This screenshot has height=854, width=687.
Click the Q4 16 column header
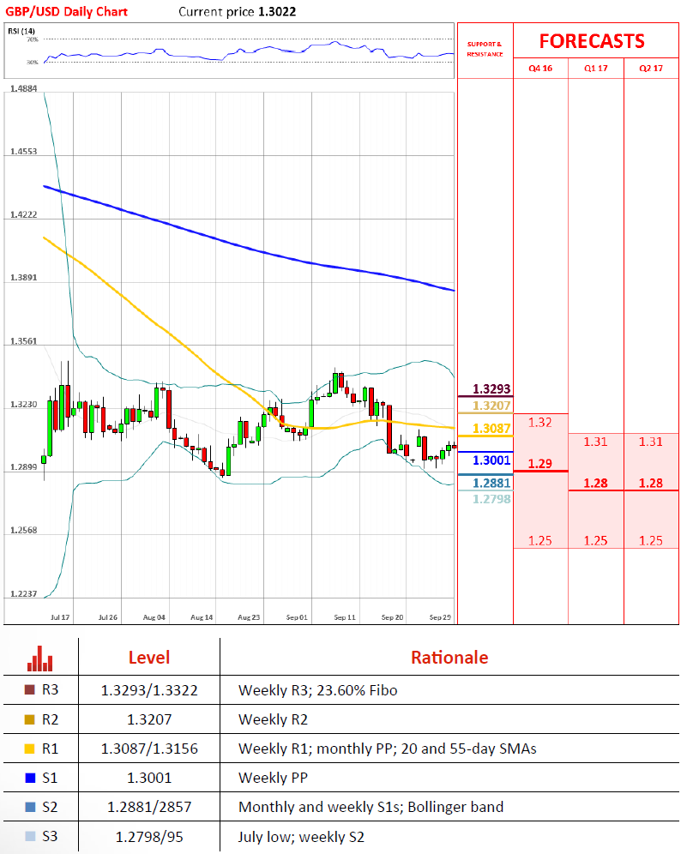click(540, 68)
